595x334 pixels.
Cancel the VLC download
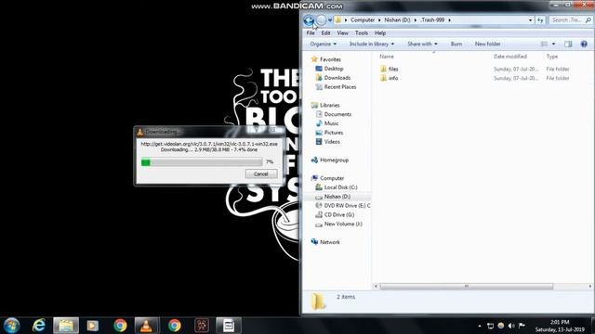tap(261, 173)
